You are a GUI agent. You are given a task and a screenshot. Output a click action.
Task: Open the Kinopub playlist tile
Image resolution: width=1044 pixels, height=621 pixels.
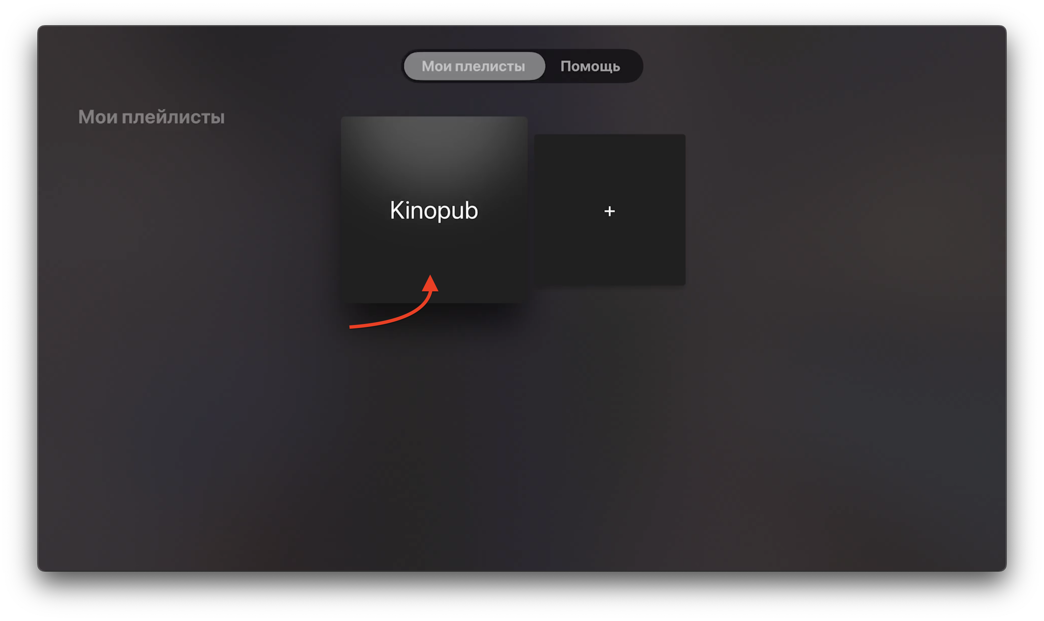click(x=434, y=210)
